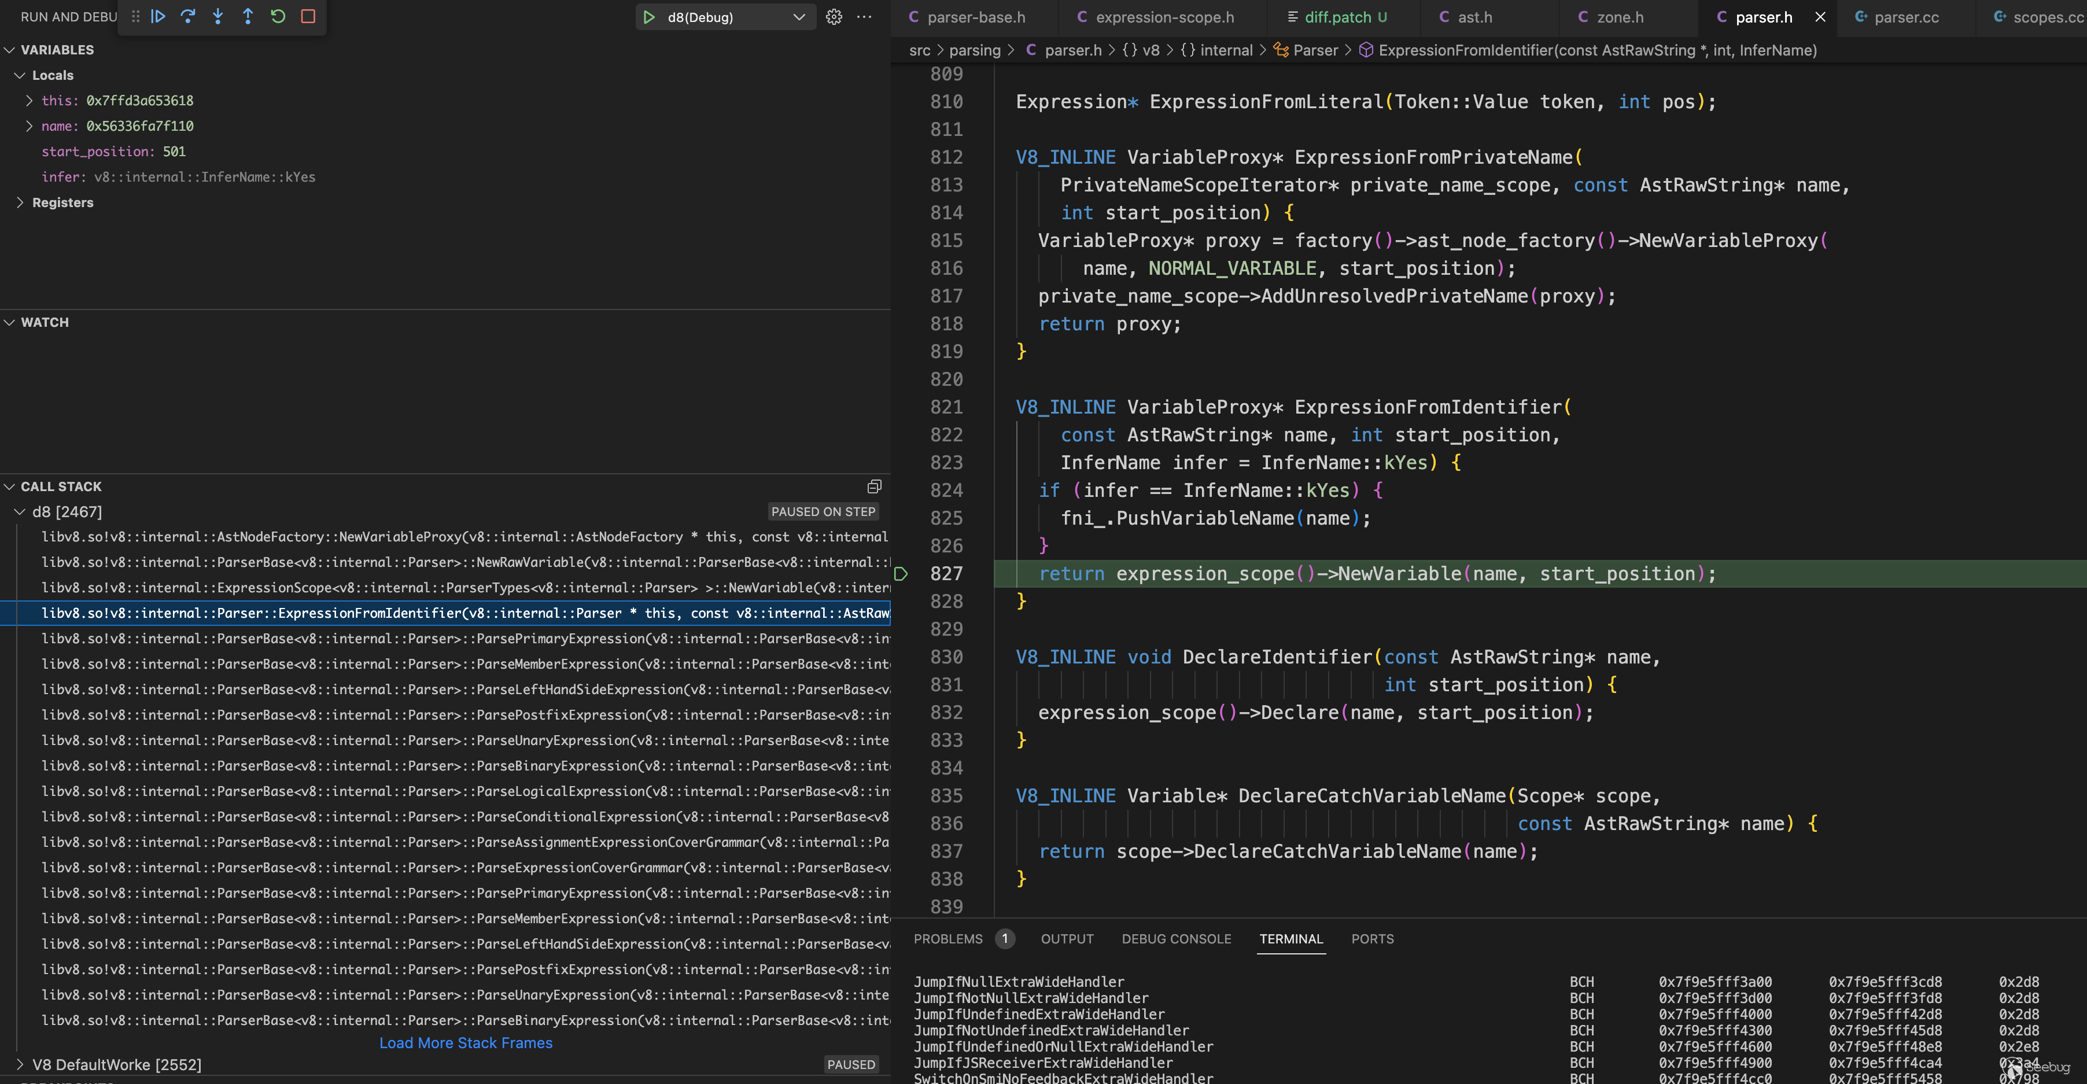Collapse all call stack frames icon
The image size is (2087, 1084).
tap(874, 486)
